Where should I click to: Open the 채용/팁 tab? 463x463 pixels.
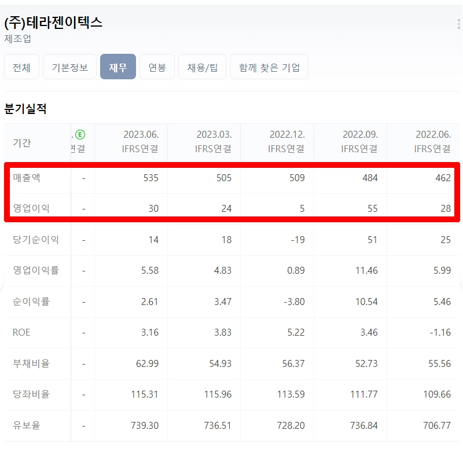click(x=202, y=67)
